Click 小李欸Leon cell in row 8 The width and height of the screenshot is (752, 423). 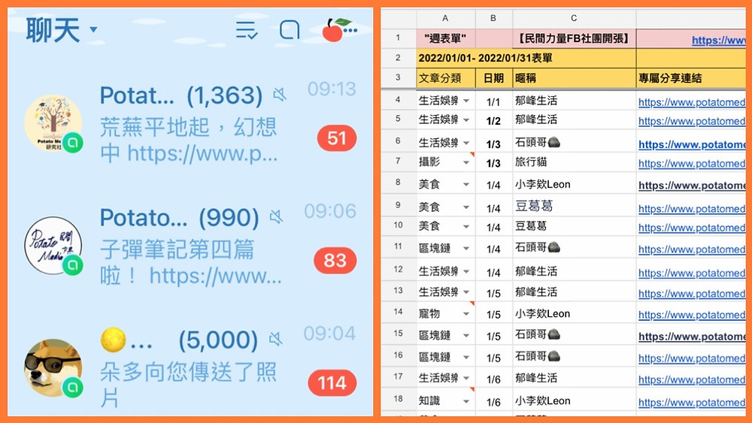[x=574, y=184]
